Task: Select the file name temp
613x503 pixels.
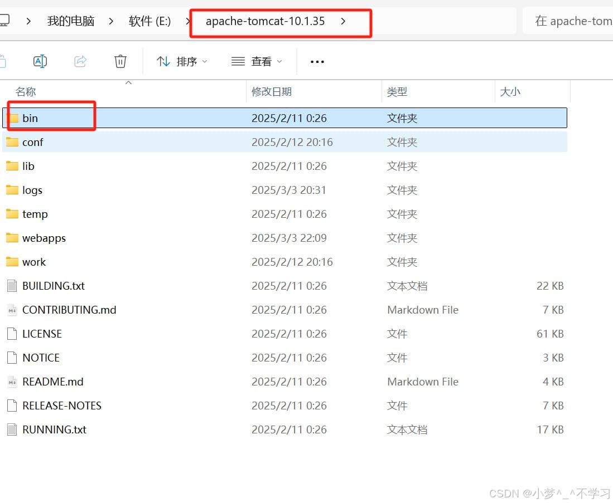Action: pos(35,214)
